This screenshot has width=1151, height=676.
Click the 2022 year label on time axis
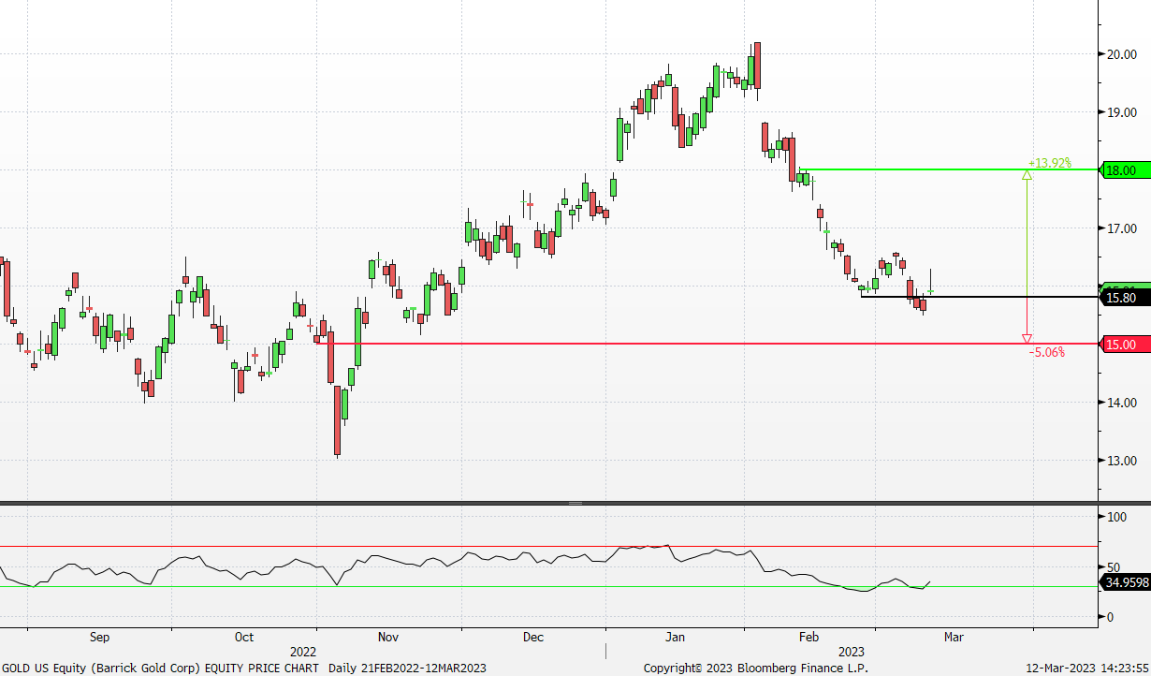(303, 652)
